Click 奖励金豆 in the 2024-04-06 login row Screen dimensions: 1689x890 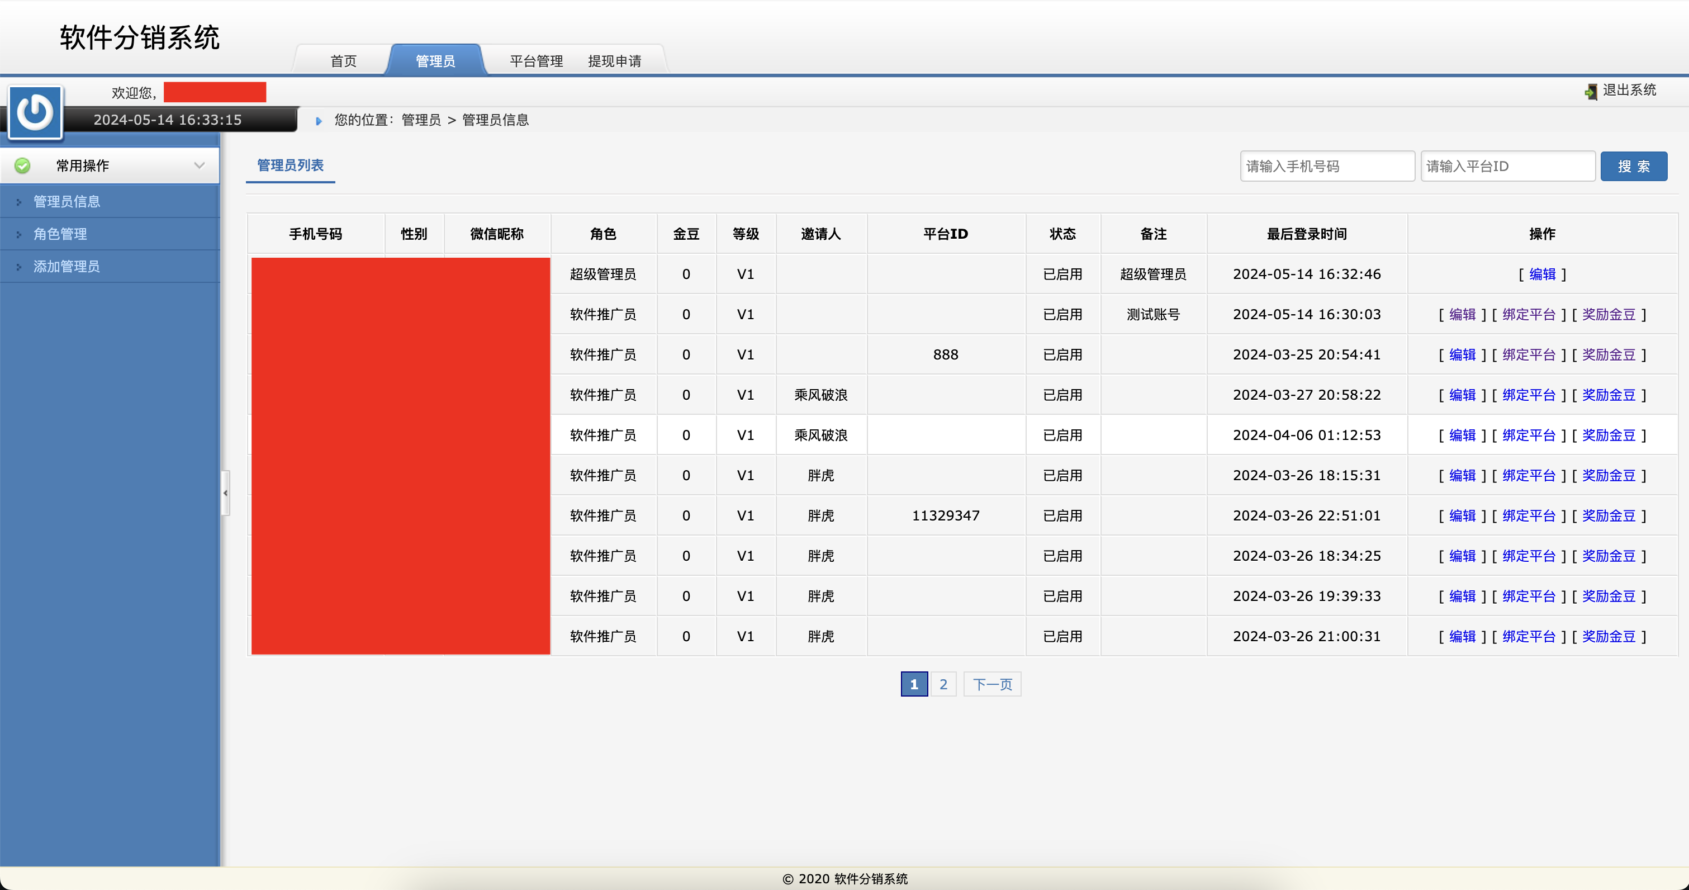tap(1609, 435)
